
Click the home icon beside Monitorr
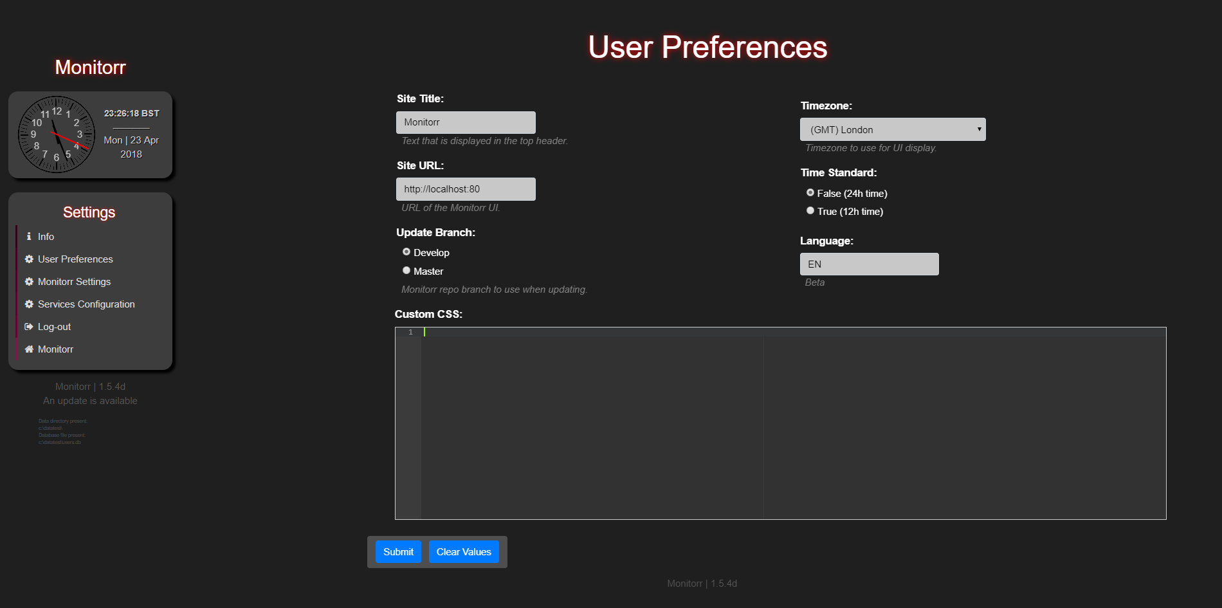click(28, 349)
